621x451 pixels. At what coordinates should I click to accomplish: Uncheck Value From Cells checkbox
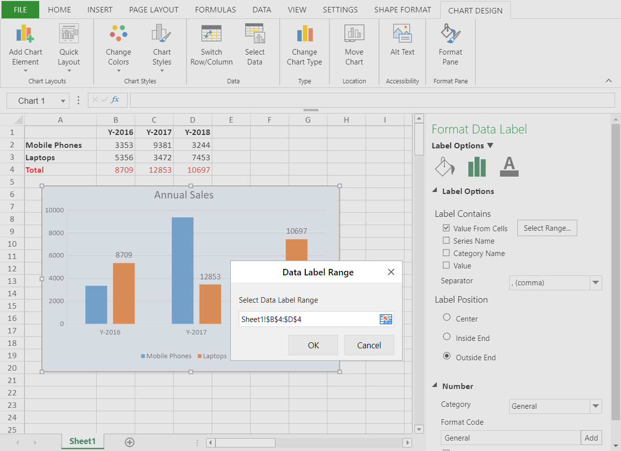coord(446,228)
